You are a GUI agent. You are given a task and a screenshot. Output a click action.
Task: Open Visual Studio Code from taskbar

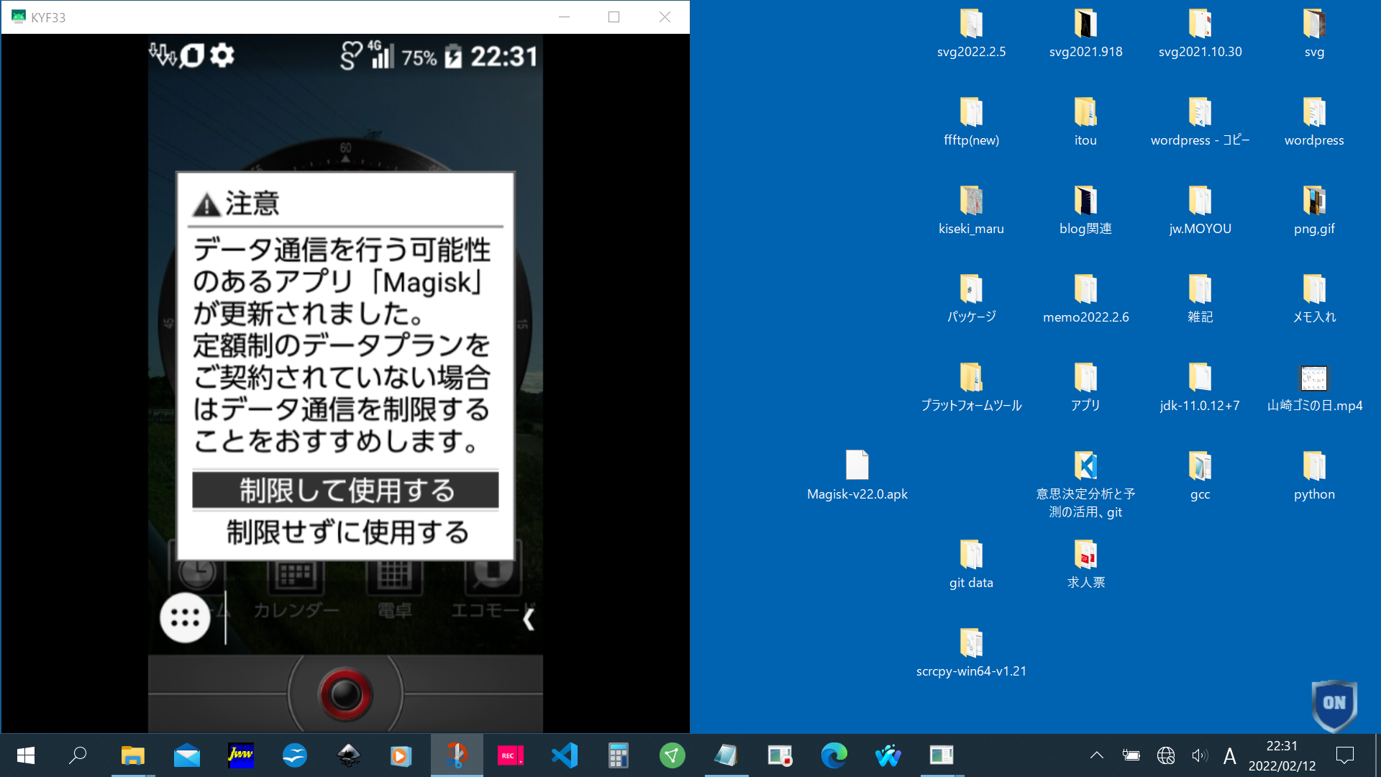click(565, 755)
